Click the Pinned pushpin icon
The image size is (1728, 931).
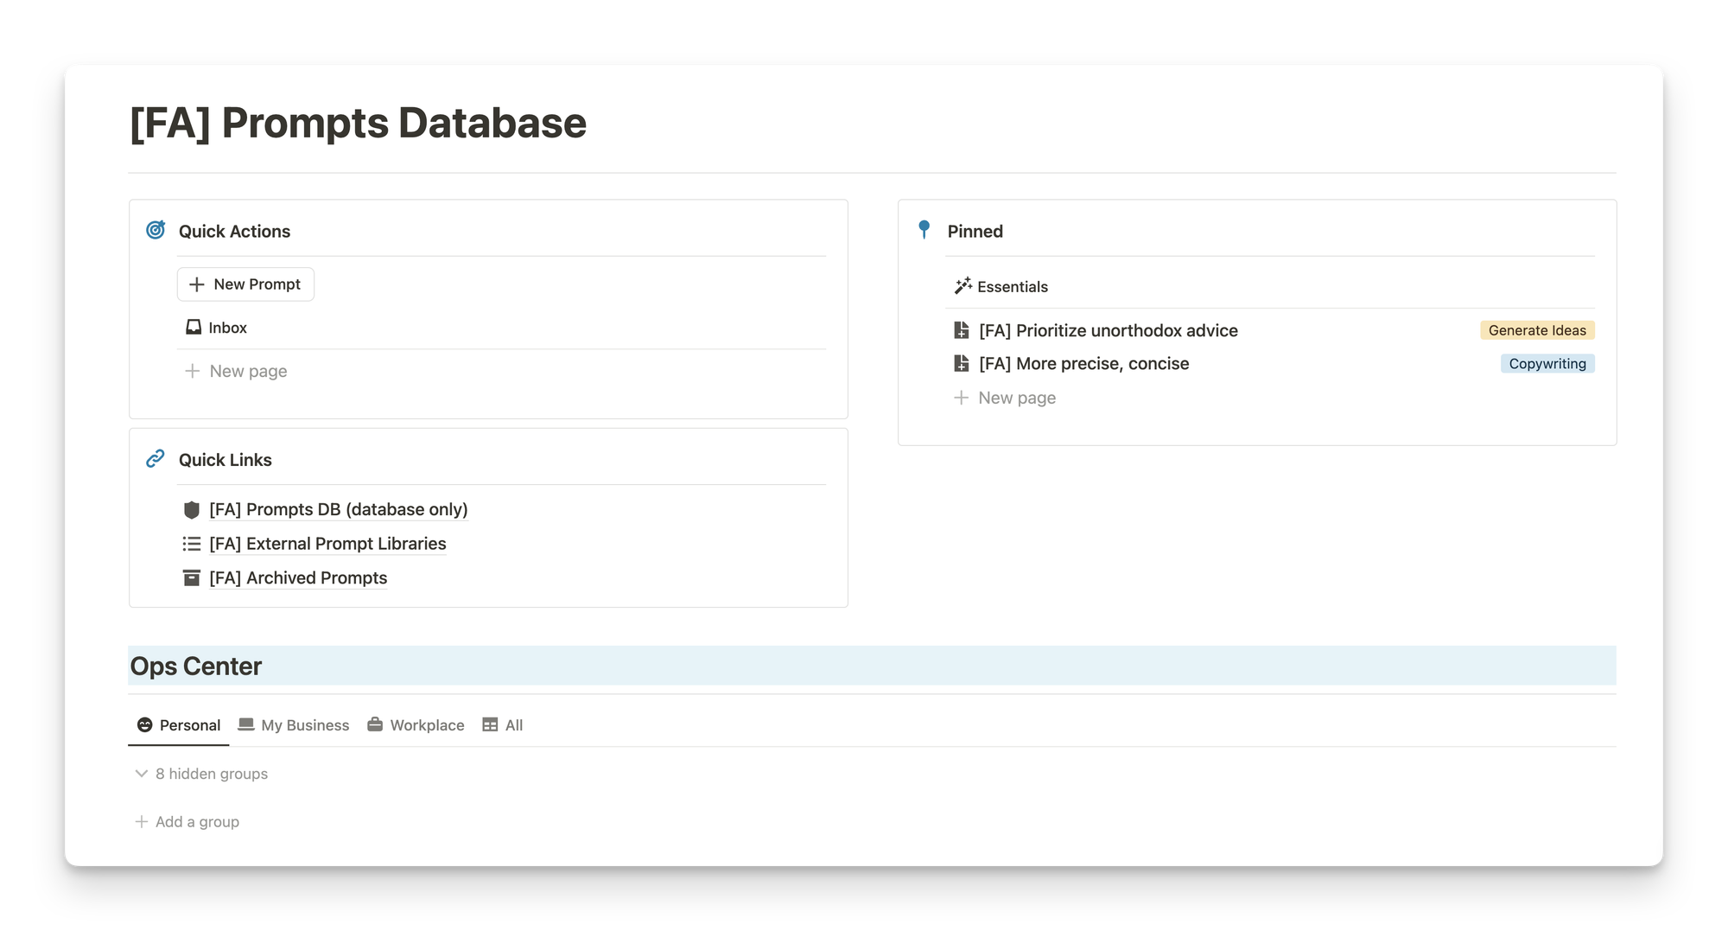coord(924,229)
